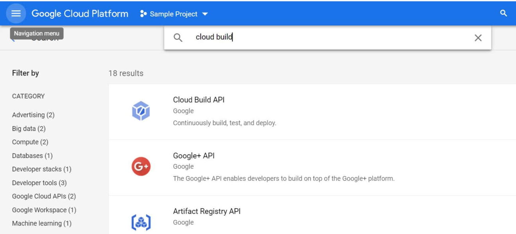516x234 pixels.
Task: Click the red Google+ API icon
Action: 142,166
